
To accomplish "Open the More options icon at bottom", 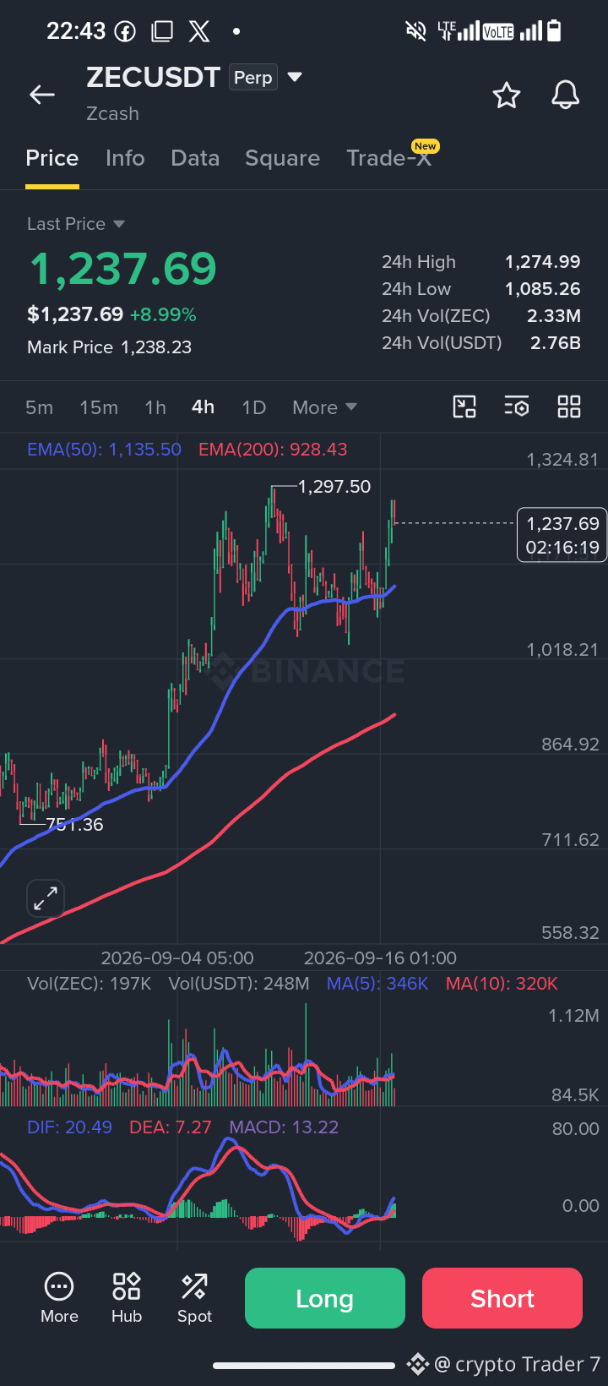I will click(59, 1299).
